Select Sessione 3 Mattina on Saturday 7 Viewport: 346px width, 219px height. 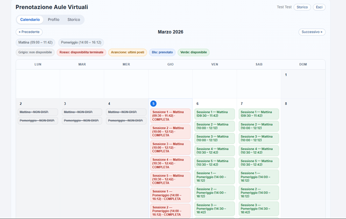pyautogui.click(x=258, y=138)
